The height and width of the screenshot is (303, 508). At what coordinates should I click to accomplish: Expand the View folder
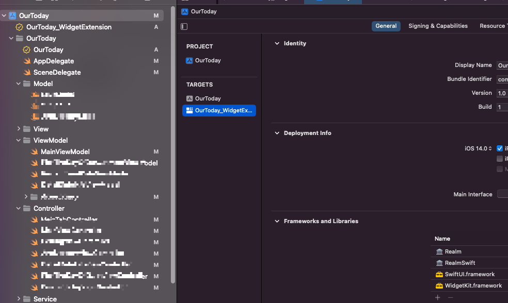pos(19,129)
